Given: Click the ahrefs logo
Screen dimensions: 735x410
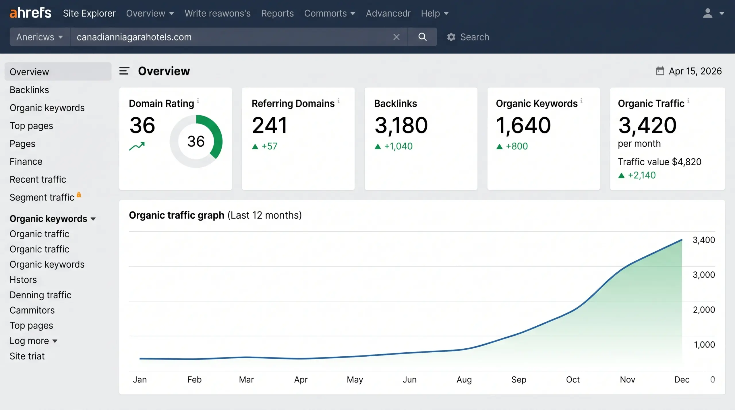Looking at the screenshot, I should tap(30, 13).
